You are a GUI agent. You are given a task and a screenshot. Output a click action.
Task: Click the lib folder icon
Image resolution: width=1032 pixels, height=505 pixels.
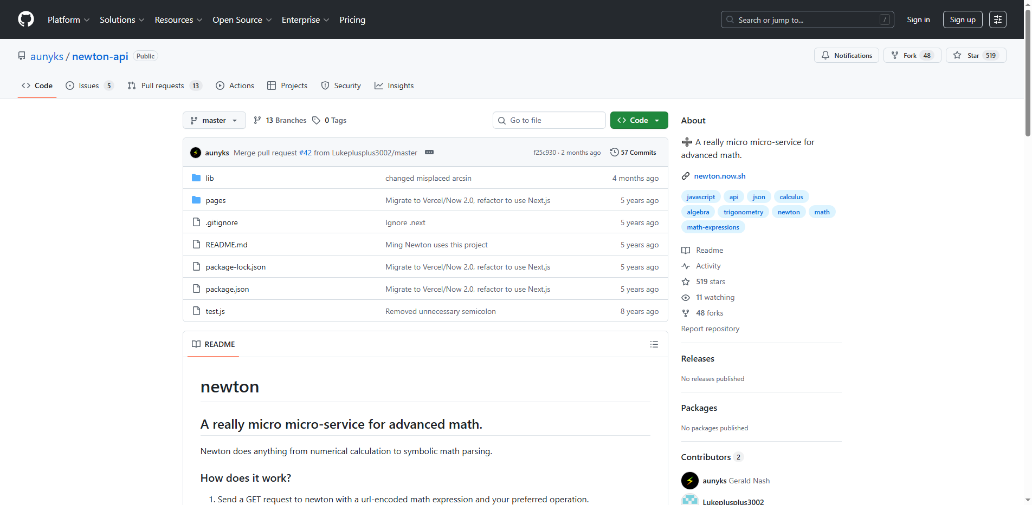point(196,178)
